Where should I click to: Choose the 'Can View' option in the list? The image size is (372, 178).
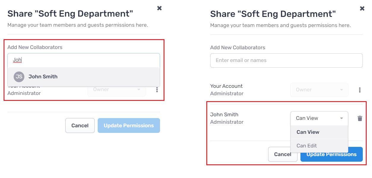(x=319, y=132)
